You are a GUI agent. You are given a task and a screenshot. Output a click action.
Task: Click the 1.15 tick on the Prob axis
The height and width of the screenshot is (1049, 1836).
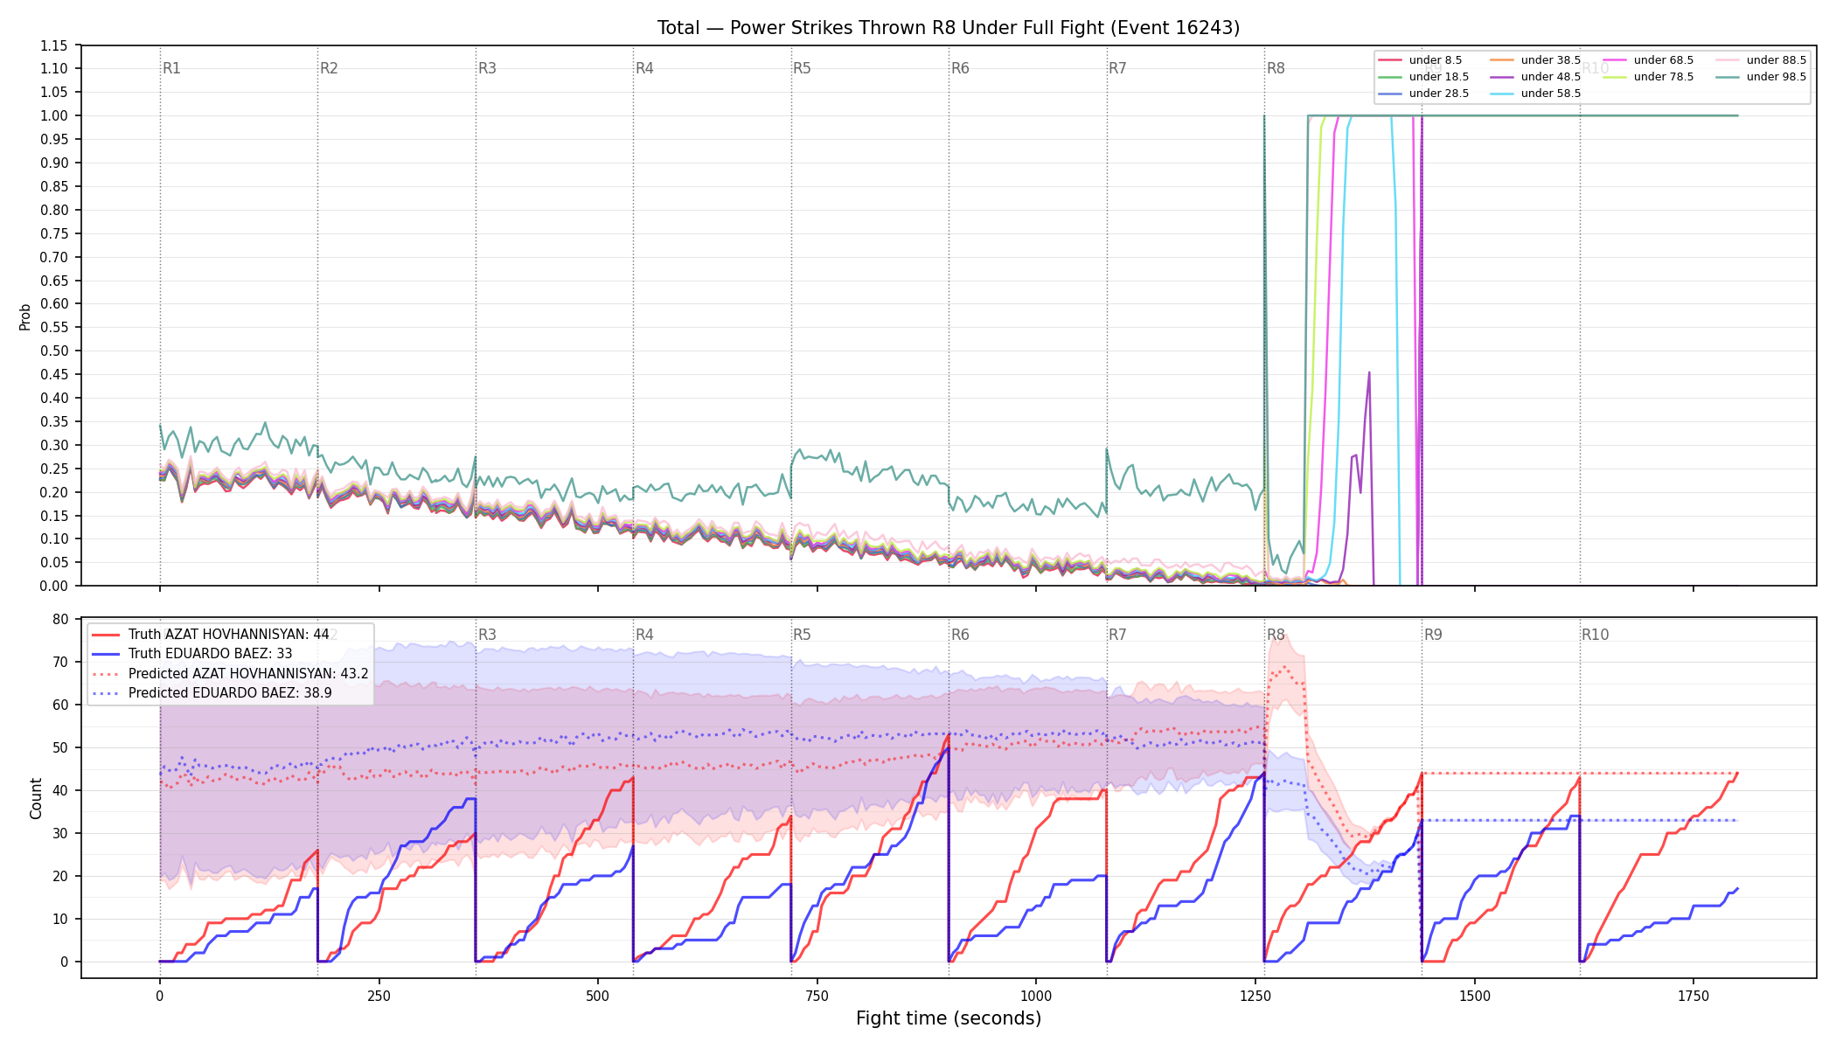coord(54,45)
